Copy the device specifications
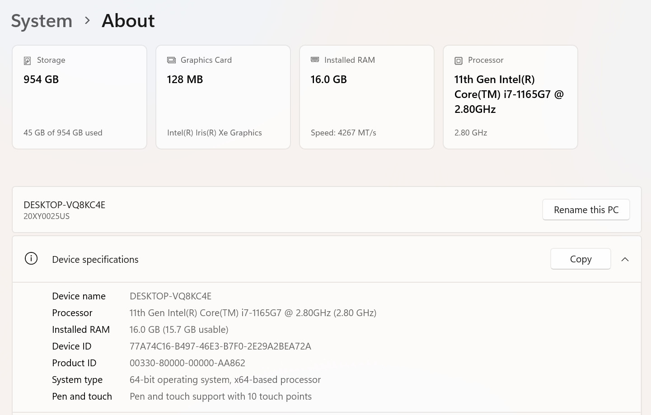The width and height of the screenshot is (651, 415). tap(581, 259)
